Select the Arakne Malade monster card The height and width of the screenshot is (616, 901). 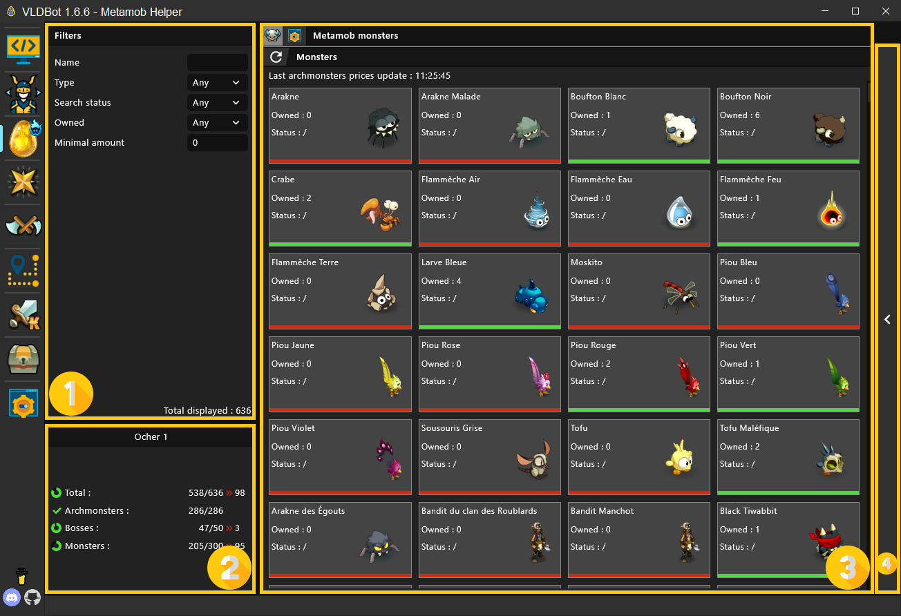[490, 125]
